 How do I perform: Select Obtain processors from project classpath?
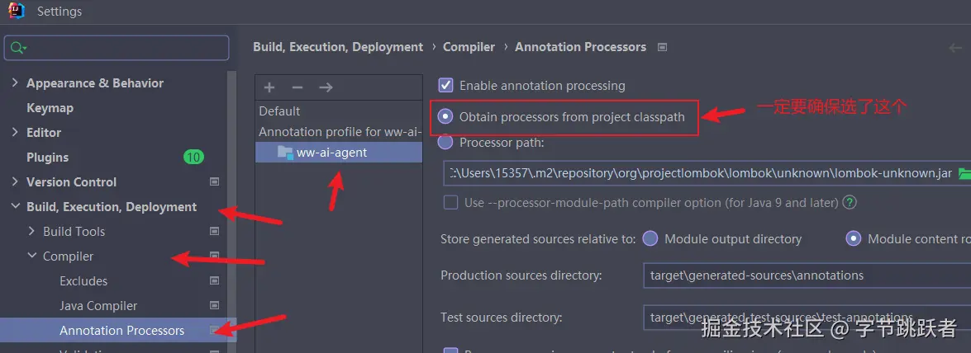tap(446, 116)
